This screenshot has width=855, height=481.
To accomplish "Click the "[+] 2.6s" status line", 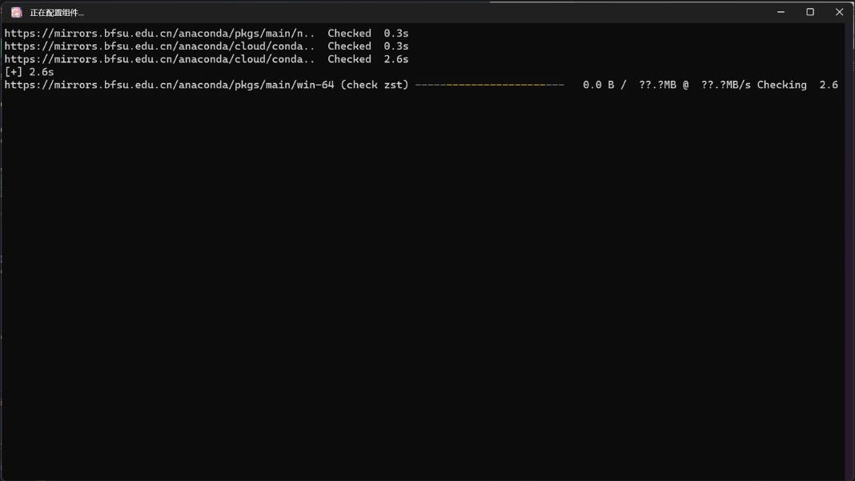I will [30, 72].
